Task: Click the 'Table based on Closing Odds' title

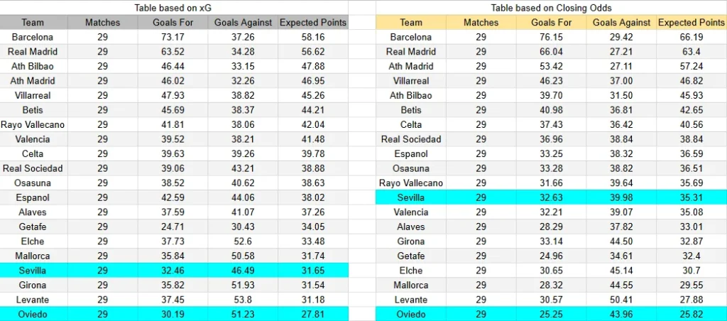Action: pos(551,8)
